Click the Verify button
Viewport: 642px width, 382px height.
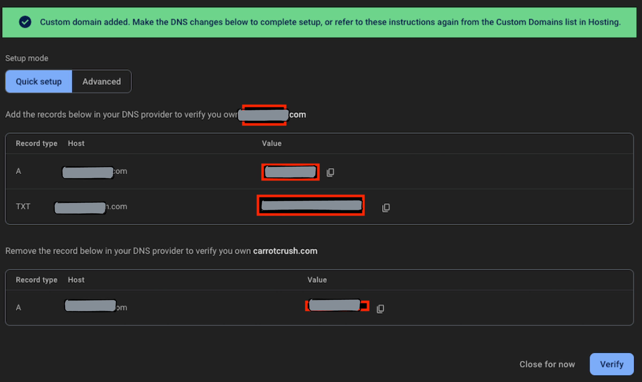[x=612, y=364]
